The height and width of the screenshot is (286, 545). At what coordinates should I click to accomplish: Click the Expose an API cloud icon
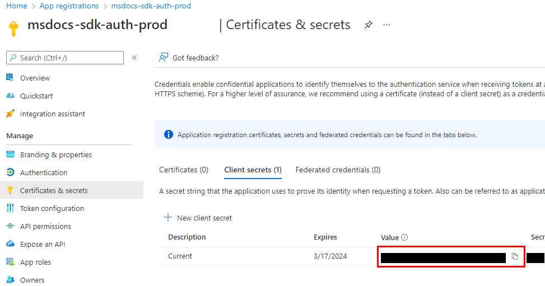coord(10,244)
